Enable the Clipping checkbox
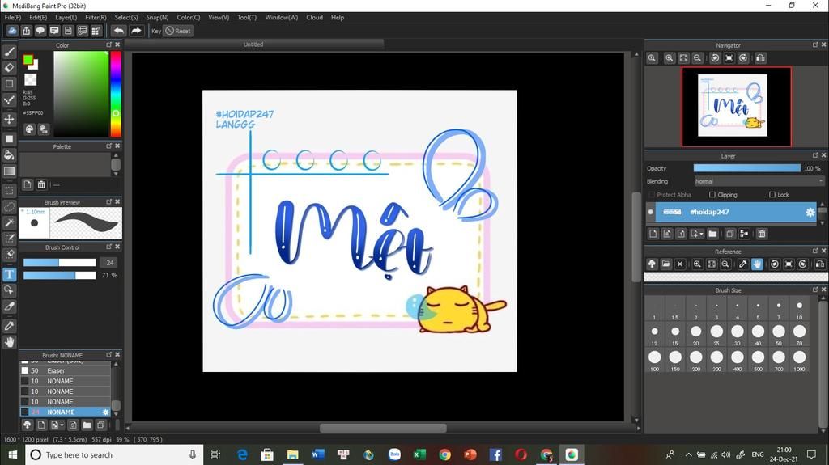This screenshot has width=829, height=465. click(712, 195)
